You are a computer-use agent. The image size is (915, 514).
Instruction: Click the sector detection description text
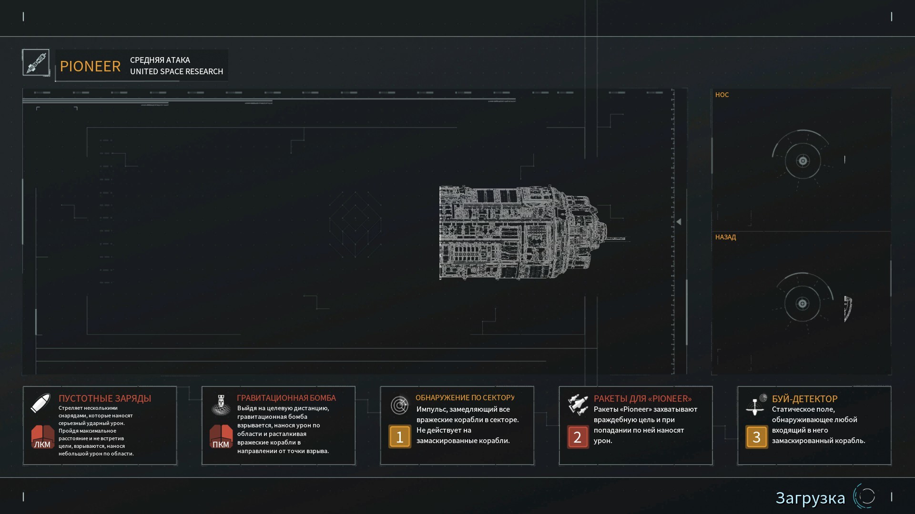(x=468, y=425)
